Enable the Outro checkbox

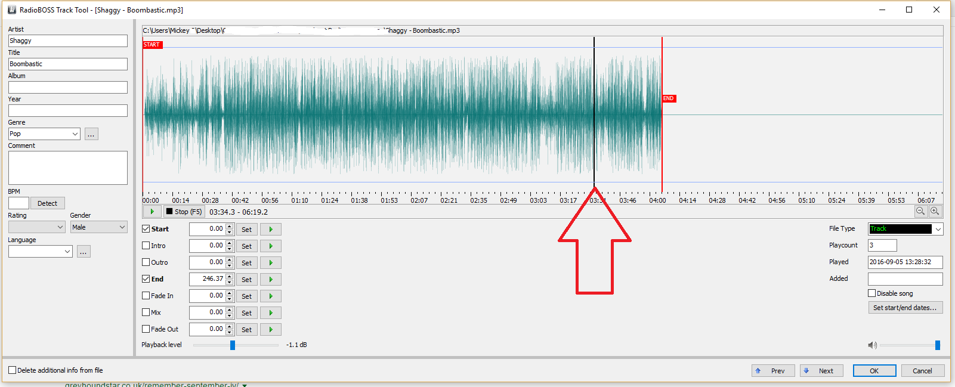(146, 262)
